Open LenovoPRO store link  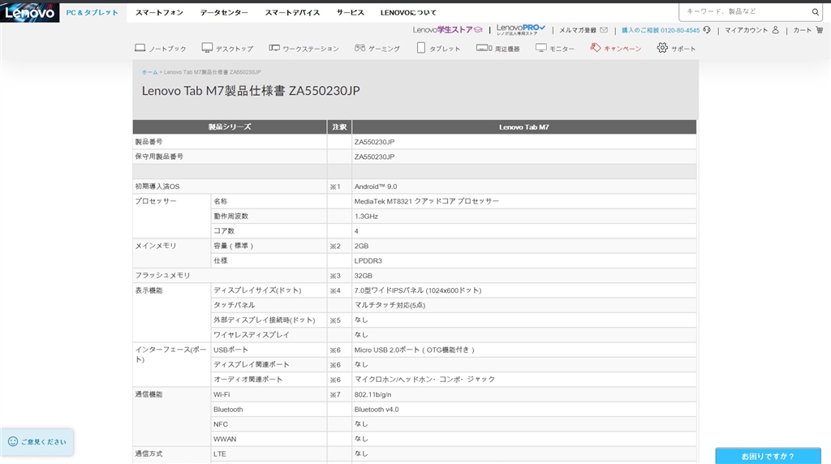point(520,30)
